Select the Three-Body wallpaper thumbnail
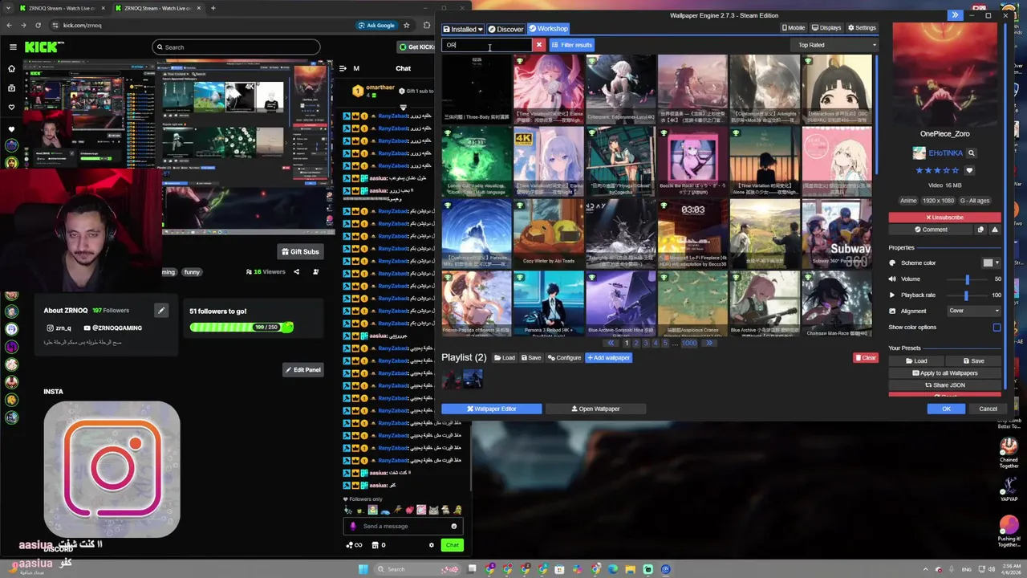1027x578 pixels. (477, 88)
